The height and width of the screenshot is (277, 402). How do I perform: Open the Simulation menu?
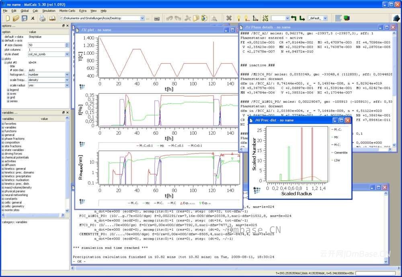click(49, 11)
